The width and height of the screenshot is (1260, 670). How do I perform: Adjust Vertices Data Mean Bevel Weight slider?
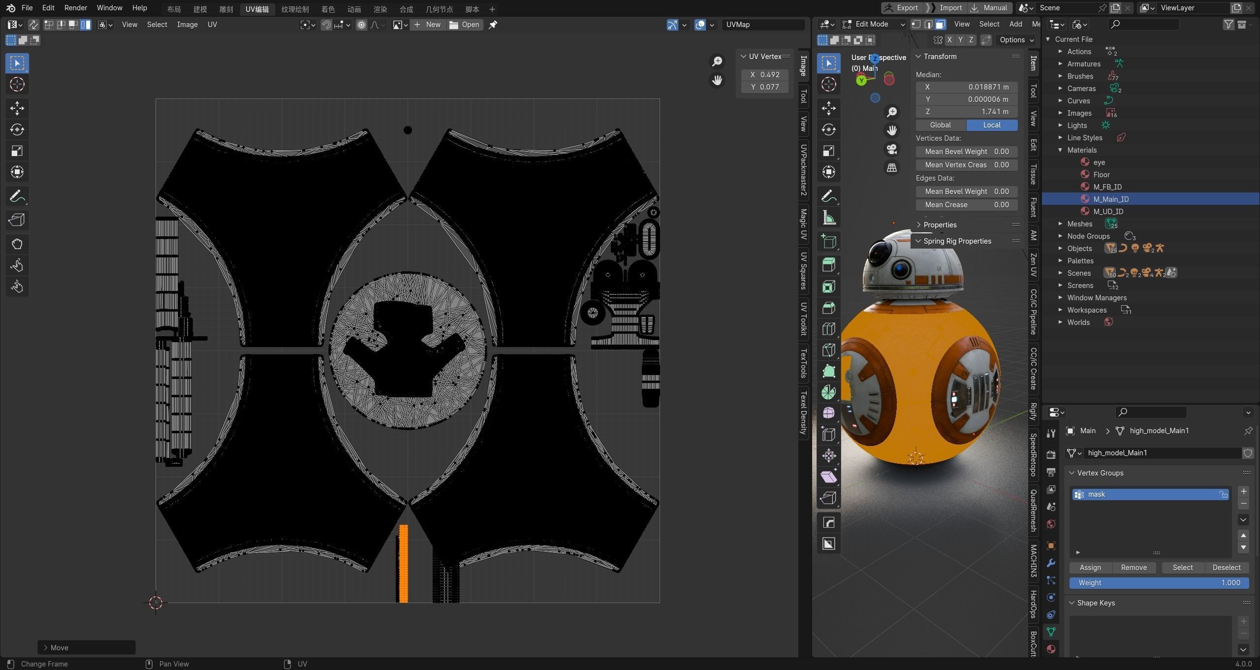point(967,152)
